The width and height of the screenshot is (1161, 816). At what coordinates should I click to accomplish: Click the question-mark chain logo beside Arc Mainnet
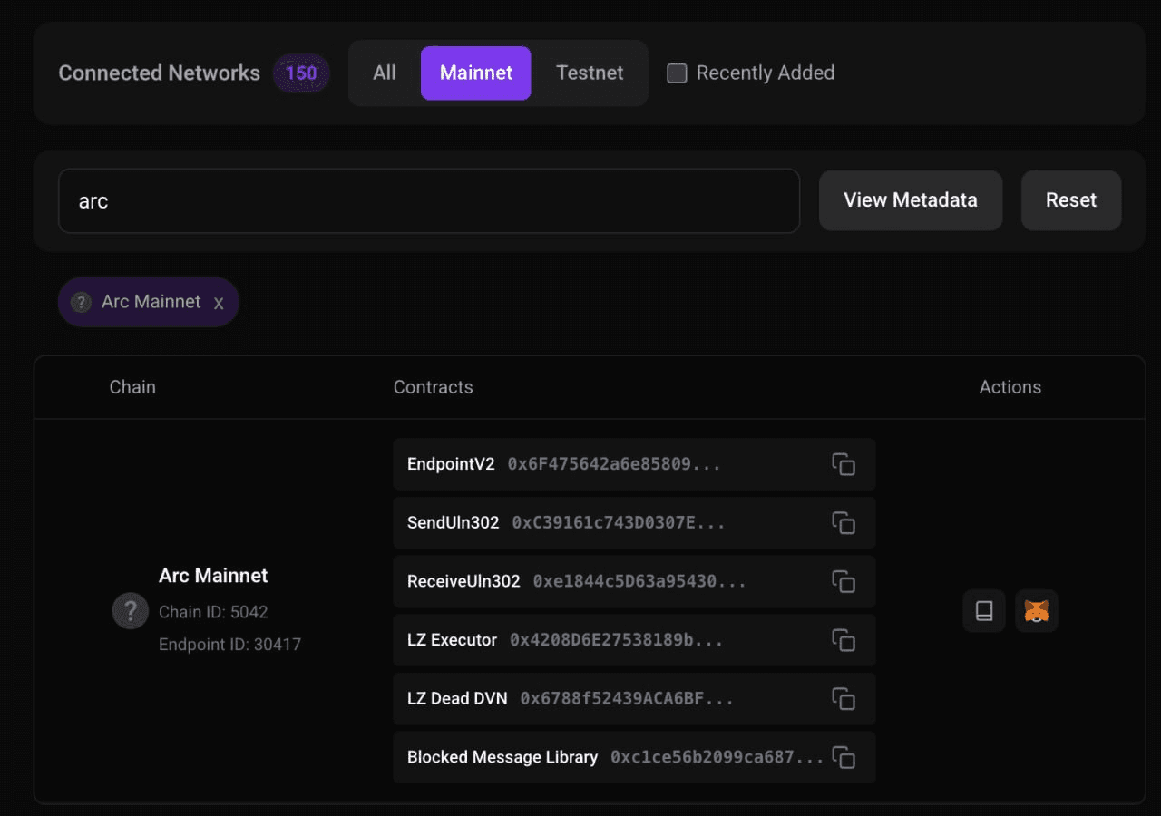(130, 611)
